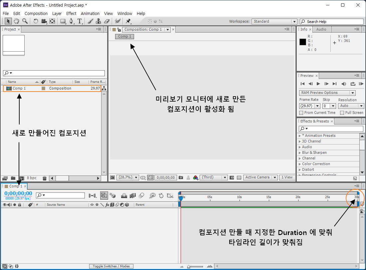This screenshot has height=270, width=366.
Task: Open the 1 View layout button
Action: 286,177
